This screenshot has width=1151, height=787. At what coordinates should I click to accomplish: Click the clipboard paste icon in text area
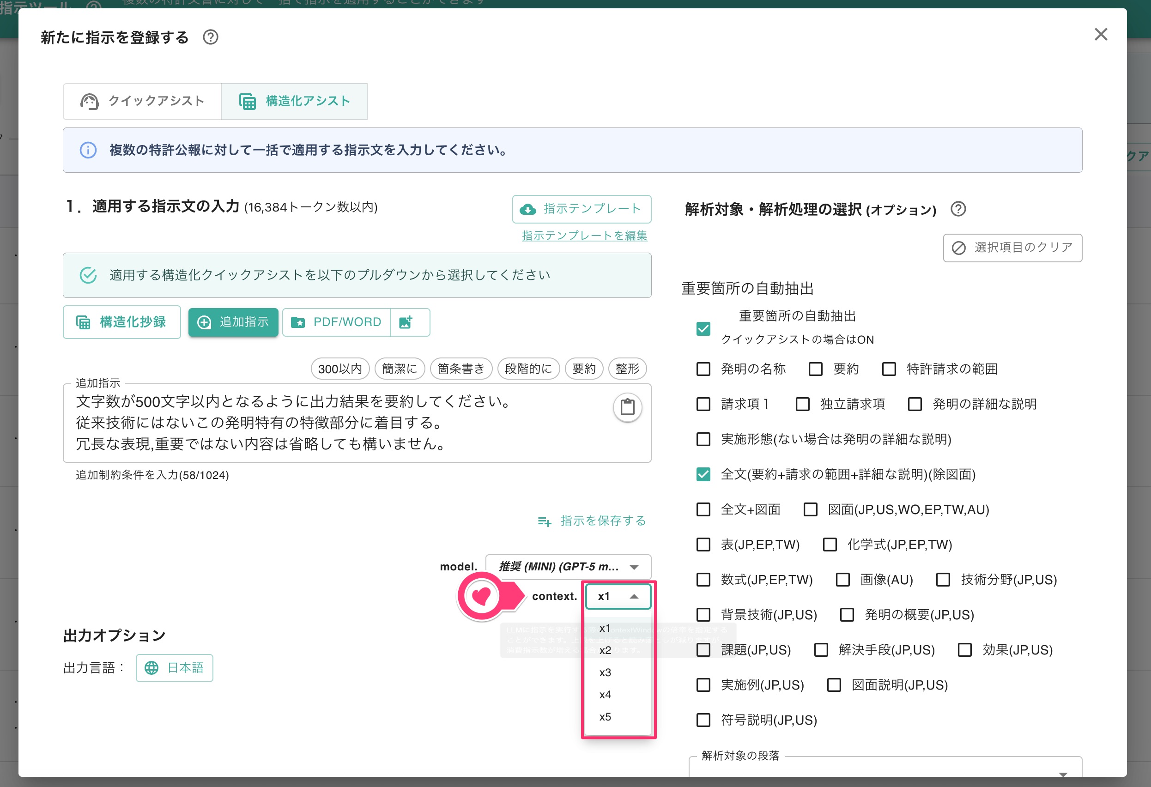click(x=628, y=407)
